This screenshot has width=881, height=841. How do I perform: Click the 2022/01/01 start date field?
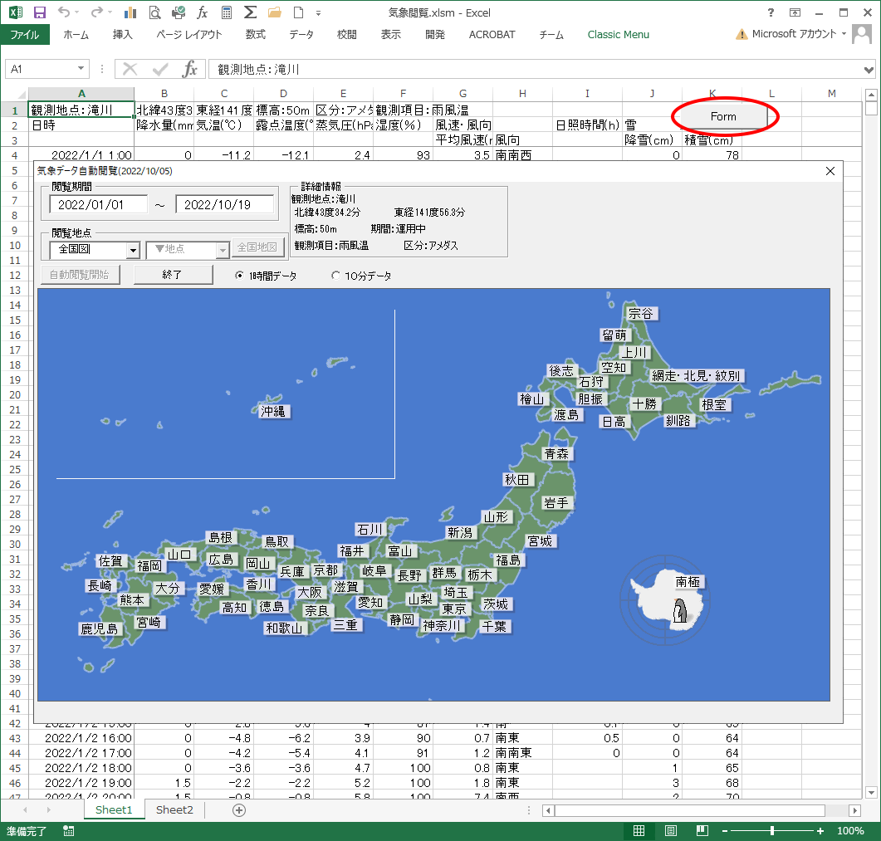click(98, 204)
